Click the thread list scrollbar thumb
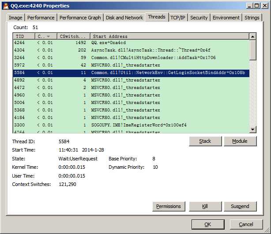The image size is (271, 234). point(252,50)
